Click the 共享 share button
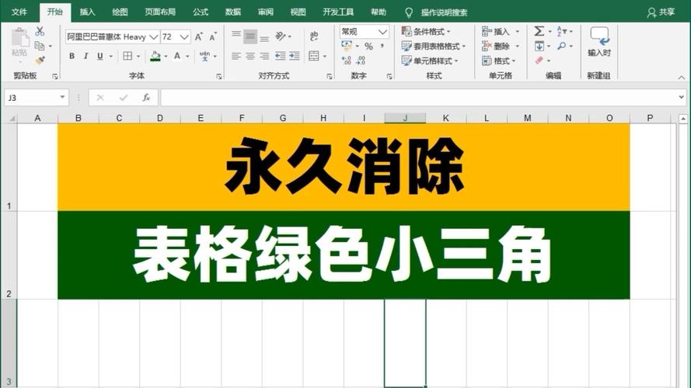Screen dimensions: 691x388 [661, 12]
